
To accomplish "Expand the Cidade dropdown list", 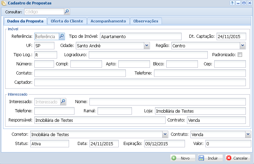I will click(x=147, y=46).
